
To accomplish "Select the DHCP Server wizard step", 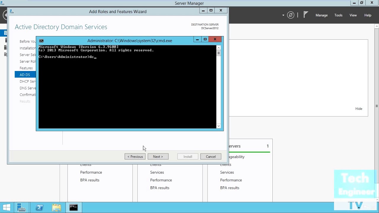I will pyautogui.click(x=28, y=81).
